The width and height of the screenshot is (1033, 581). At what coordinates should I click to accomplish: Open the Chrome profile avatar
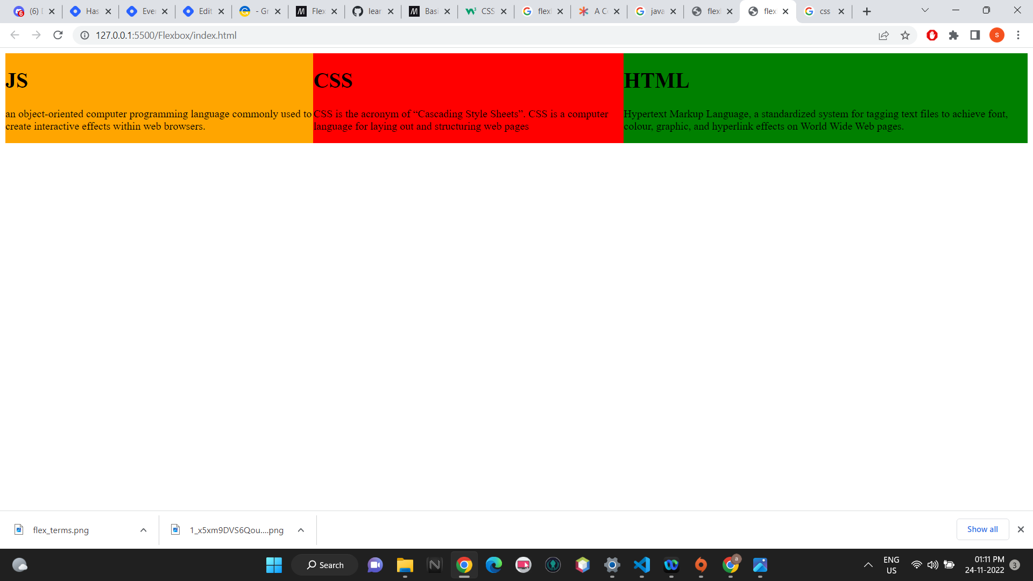(x=996, y=36)
